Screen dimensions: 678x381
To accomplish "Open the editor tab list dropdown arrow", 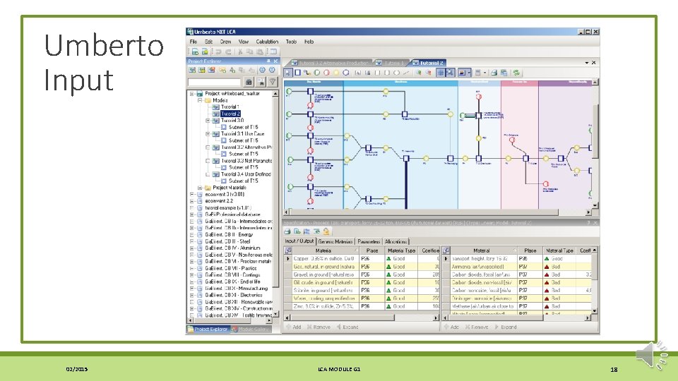I will (x=587, y=63).
